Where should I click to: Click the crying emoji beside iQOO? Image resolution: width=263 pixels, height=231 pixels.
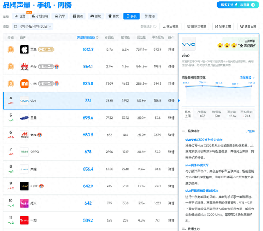42,186
